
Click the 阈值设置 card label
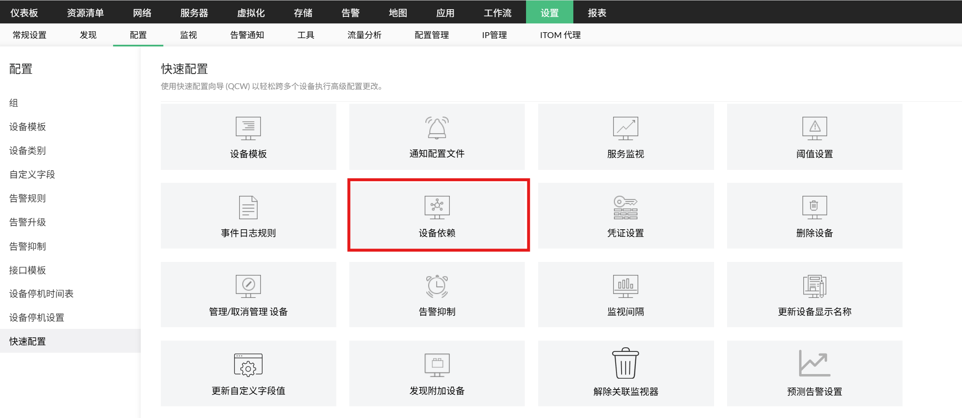pos(815,154)
